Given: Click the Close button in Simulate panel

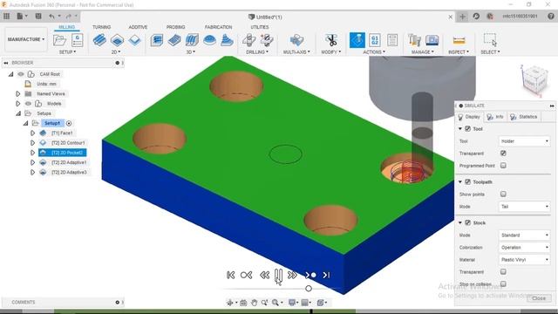Looking at the screenshot, I should (539, 298).
